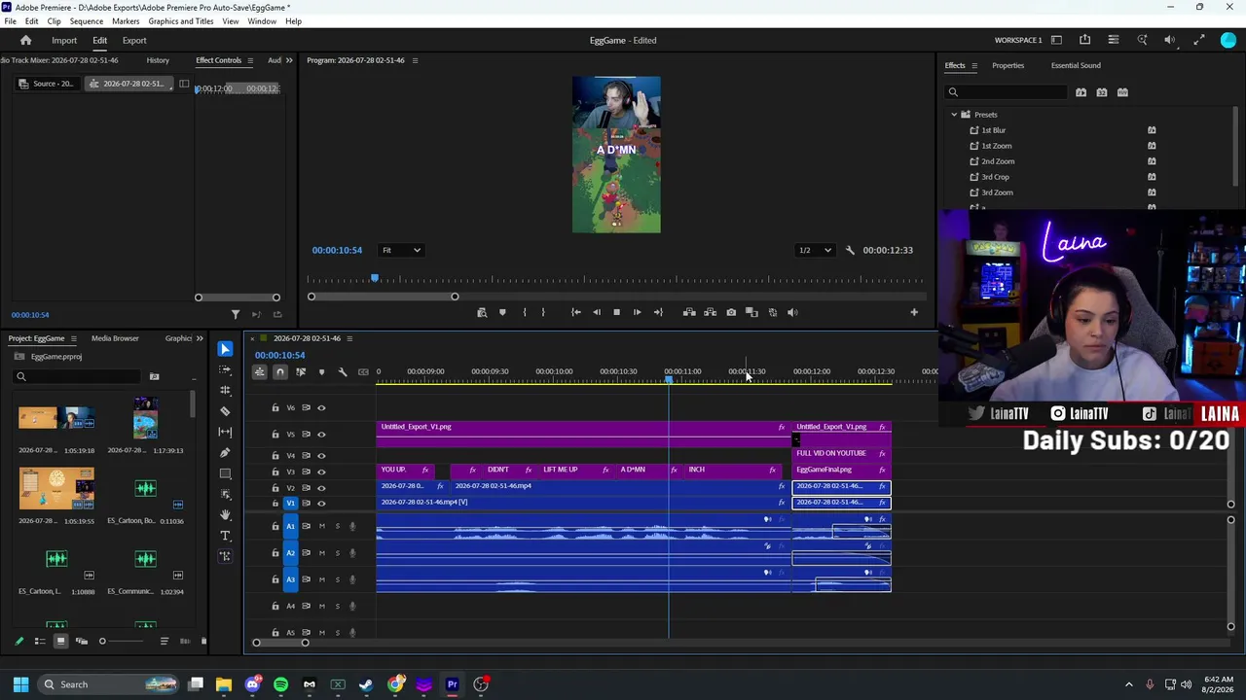Toggle visibility of track V3
The image size is (1246, 700).
pyautogui.click(x=321, y=472)
